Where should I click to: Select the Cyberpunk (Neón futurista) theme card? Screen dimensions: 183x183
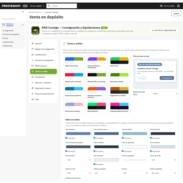click(x=119, y=107)
